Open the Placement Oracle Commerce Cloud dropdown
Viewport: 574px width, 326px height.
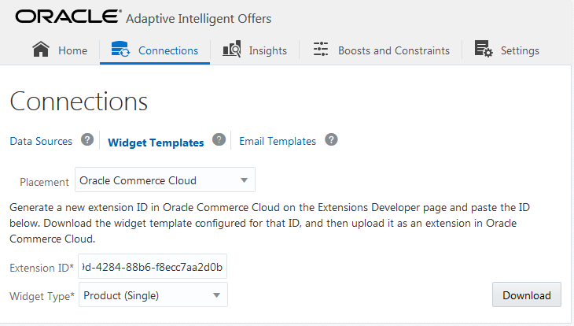(x=165, y=180)
